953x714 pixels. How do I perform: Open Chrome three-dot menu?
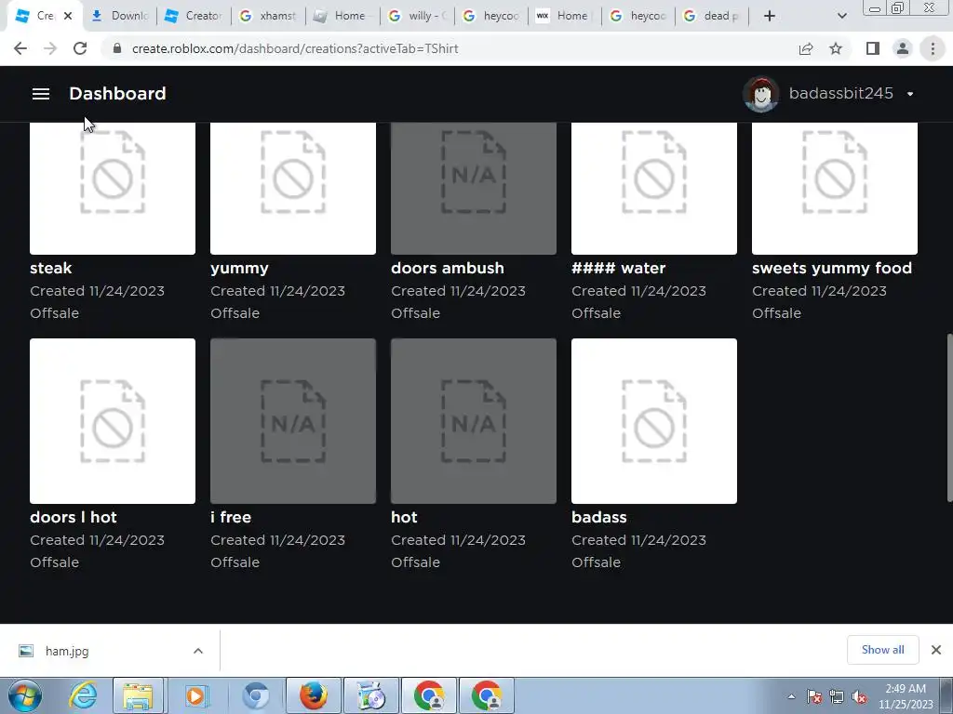933,48
